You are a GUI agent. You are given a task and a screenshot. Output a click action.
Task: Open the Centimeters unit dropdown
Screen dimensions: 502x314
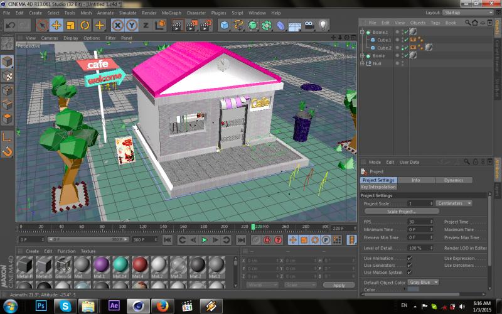[x=454, y=203]
